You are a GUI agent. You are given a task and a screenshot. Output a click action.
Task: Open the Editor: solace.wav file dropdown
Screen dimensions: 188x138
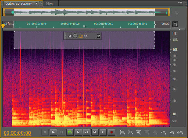37,3
